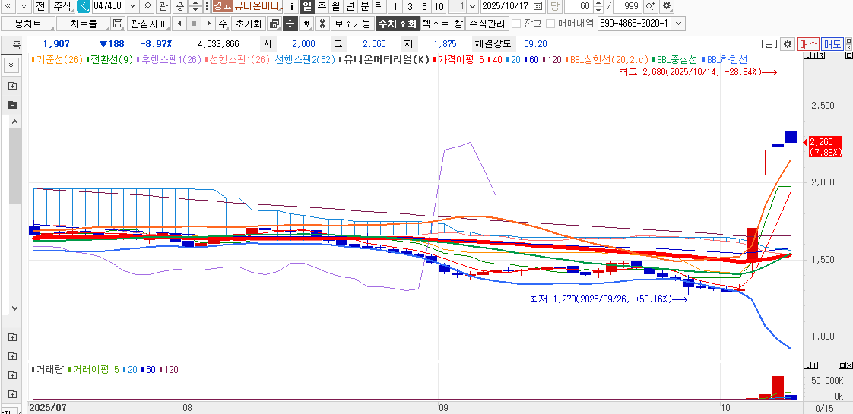This screenshot has width=853, height=414.
Task: Open chart settings gear in top toolbar
Action: [667, 6]
